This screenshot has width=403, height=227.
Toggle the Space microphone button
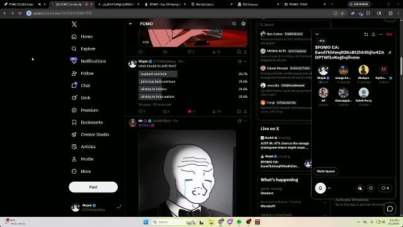[321, 188]
